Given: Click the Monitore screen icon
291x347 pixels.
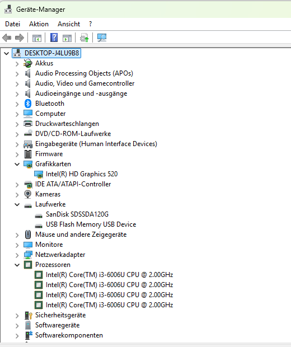Looking at the screenshot, I should tap(28, 245).
